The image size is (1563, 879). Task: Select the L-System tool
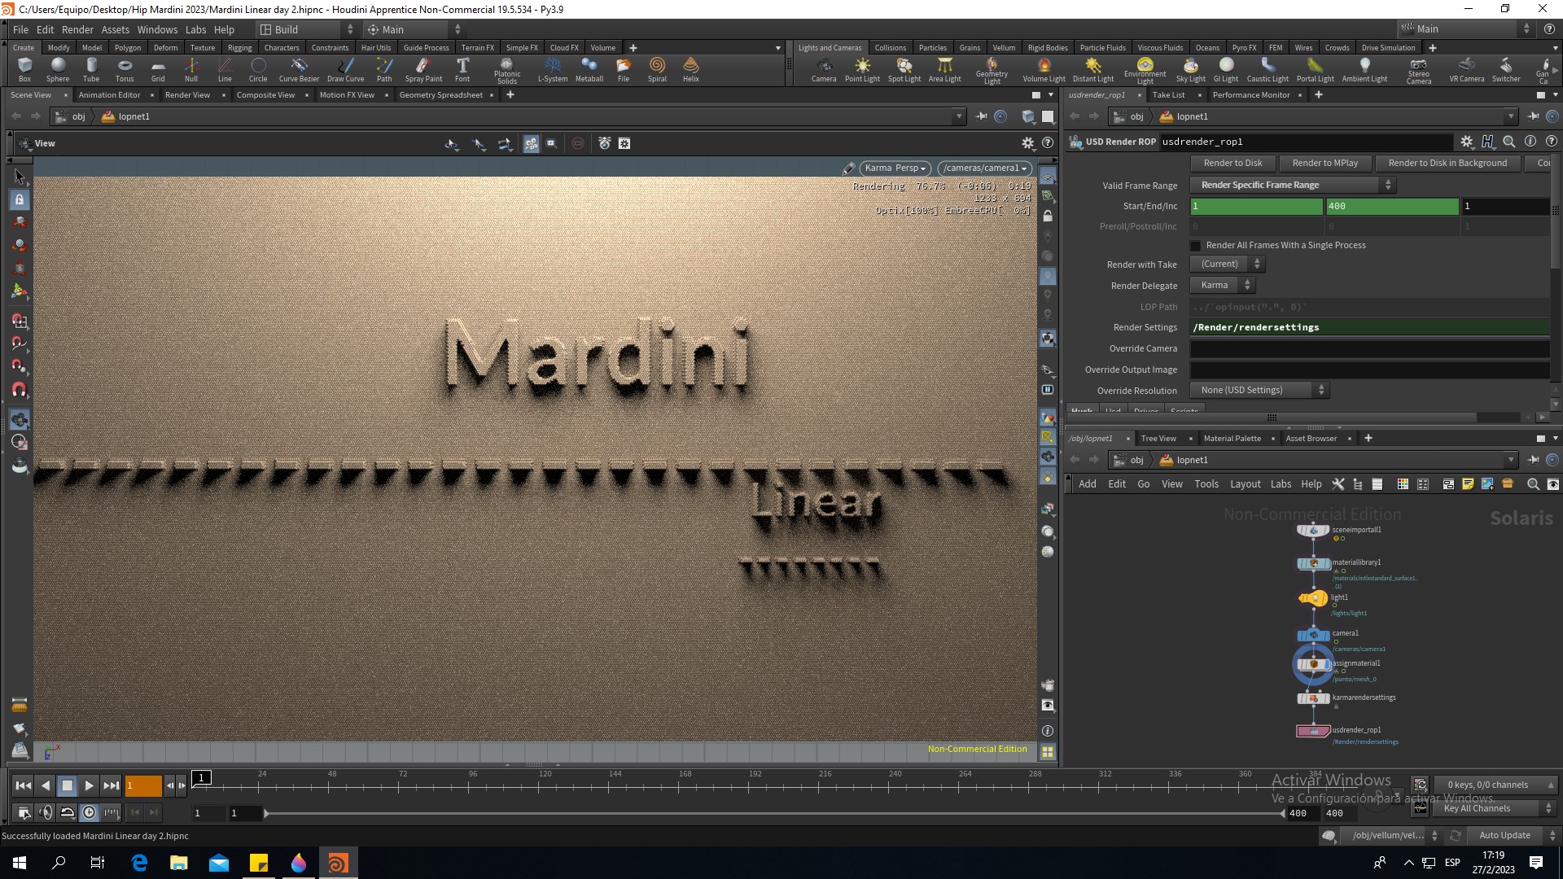[x=553, y=69]
